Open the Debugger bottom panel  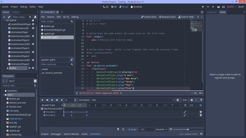coord(56,134)
